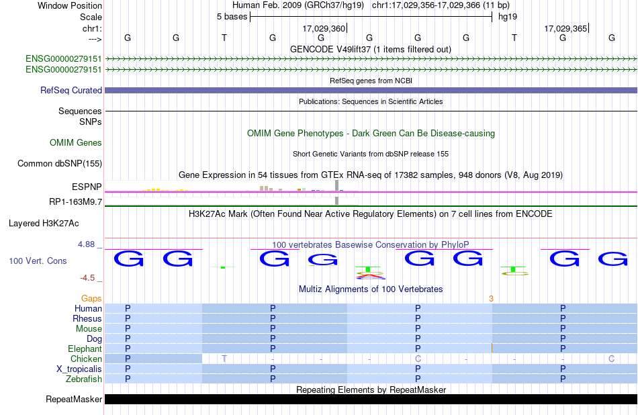Open Publications: Sequences in Scientific Articles title
638x415 pixels.
point(371,101)
